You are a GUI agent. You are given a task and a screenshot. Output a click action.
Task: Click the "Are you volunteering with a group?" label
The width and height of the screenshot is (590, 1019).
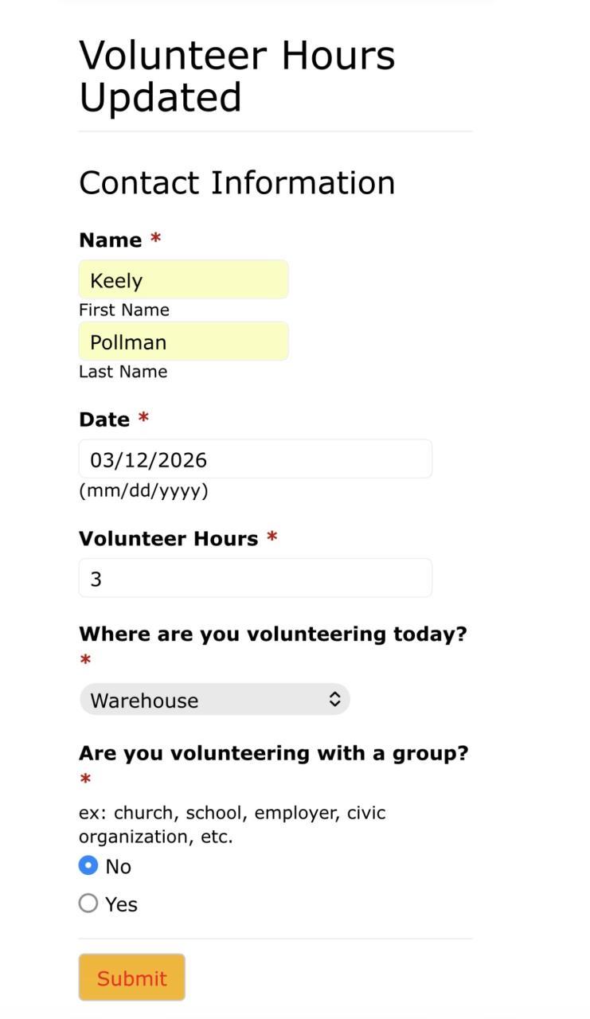click(273, 753)
